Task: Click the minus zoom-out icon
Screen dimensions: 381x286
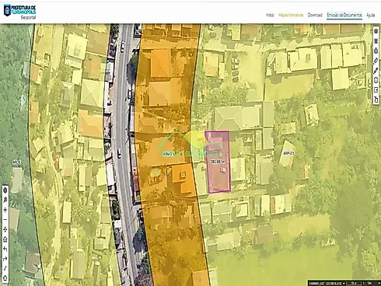Action: [x=5, y=220]
